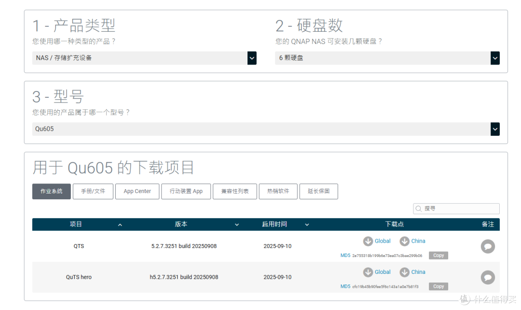The width and height of the screenshot is (521, 310).
Task: Click the 备注 column header
Action: pos(488,224)
